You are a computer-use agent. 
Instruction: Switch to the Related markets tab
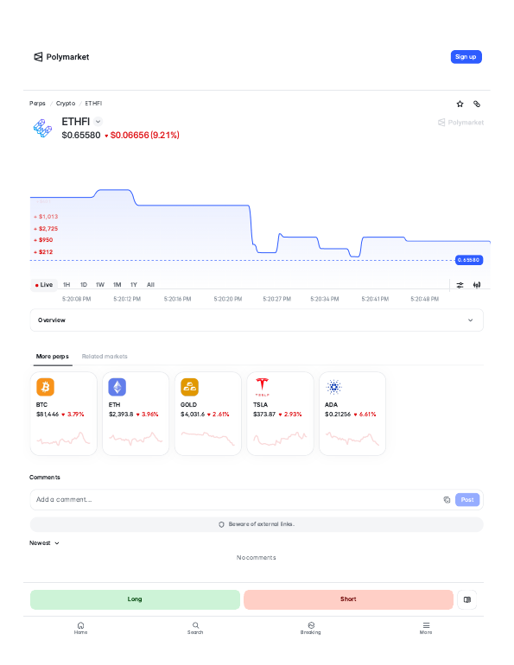(105, 356)
